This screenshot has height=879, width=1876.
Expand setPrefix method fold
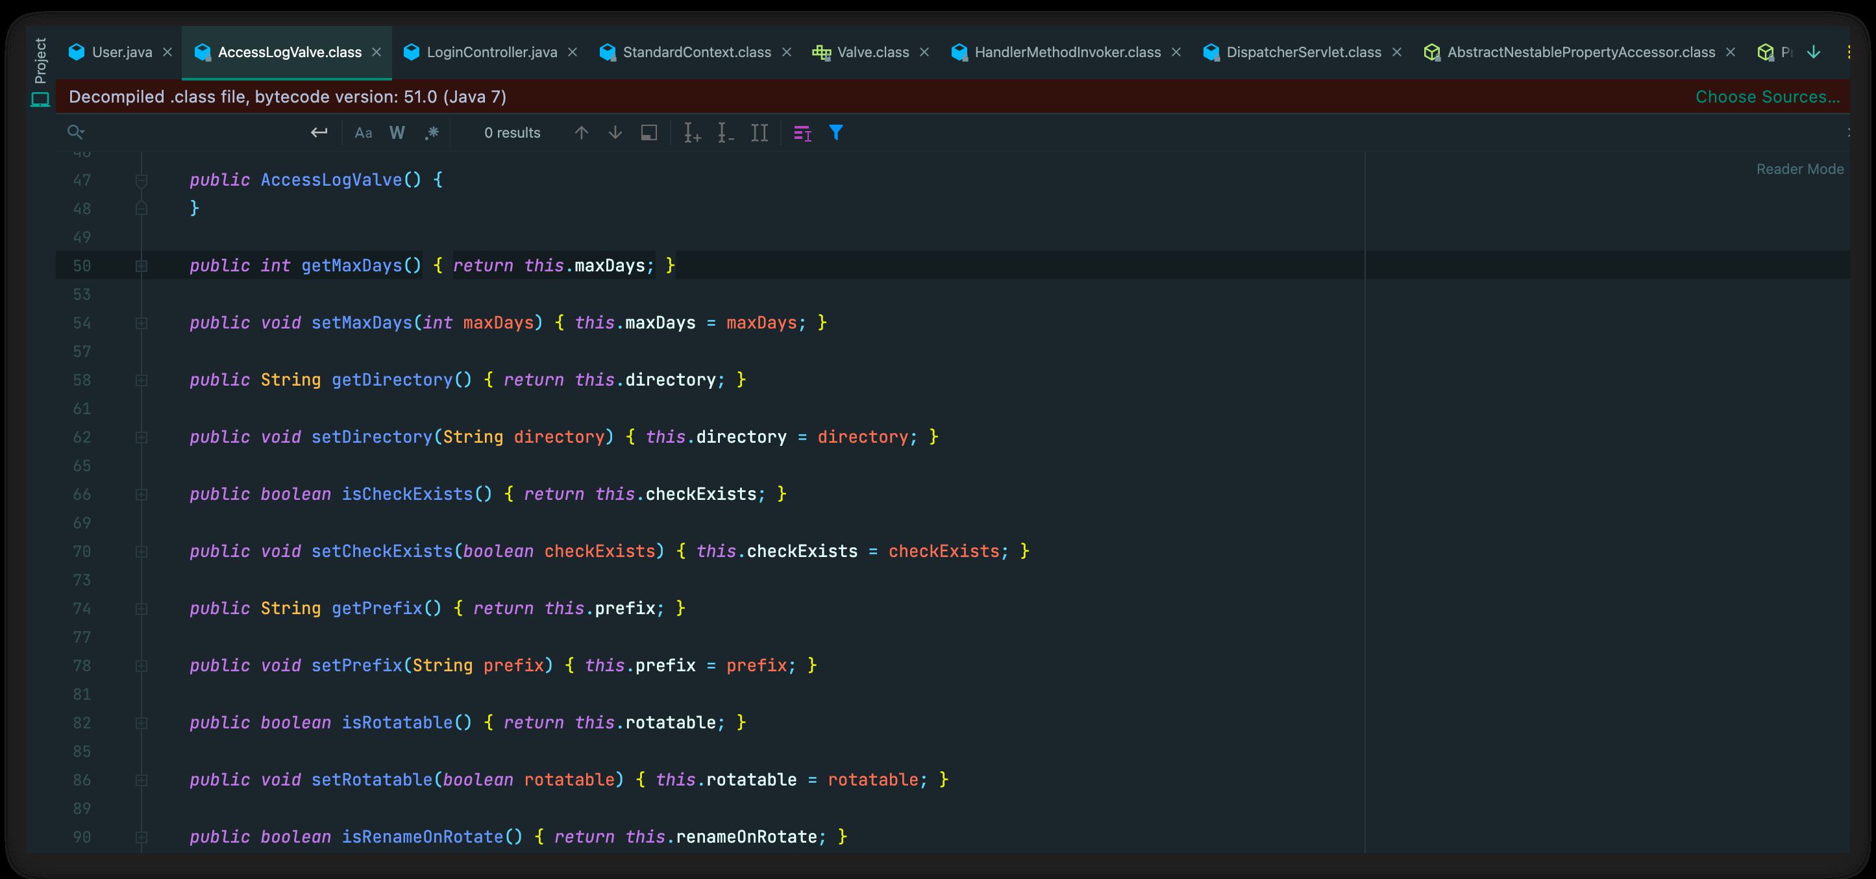tap(142, 665)
